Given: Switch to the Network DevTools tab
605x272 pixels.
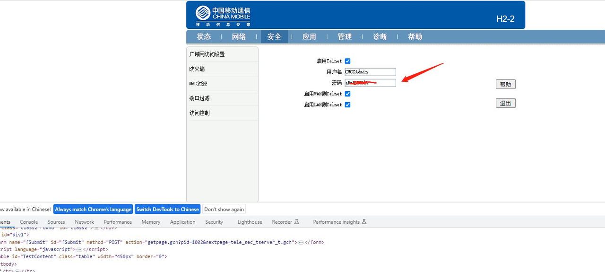Looking at the screenshot, I should pyautogui.click(x=84, y=222).
